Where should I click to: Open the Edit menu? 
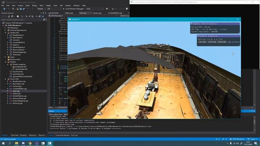tap(8, 5)
